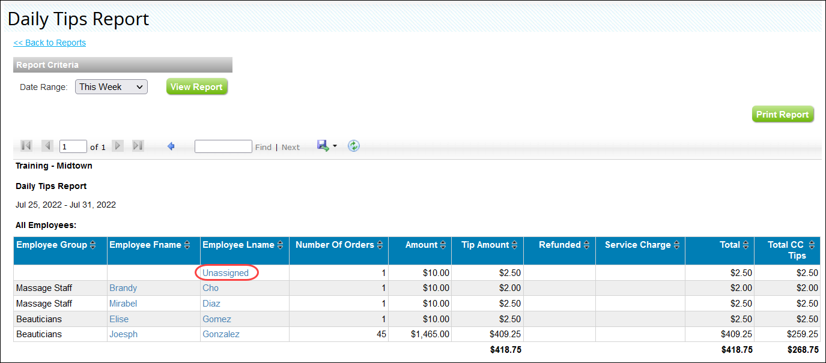Open Gomez last name link
Screen dimensions: 826x363
[217, 319]
